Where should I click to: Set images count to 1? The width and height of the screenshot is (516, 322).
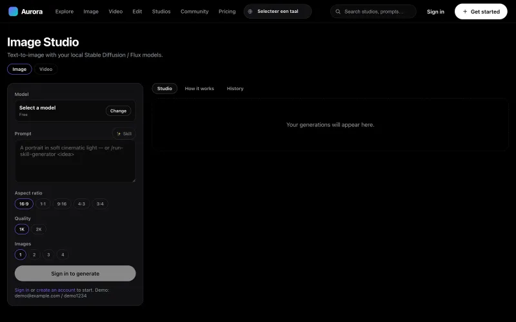pyautogui.click(x=21, y=254)
